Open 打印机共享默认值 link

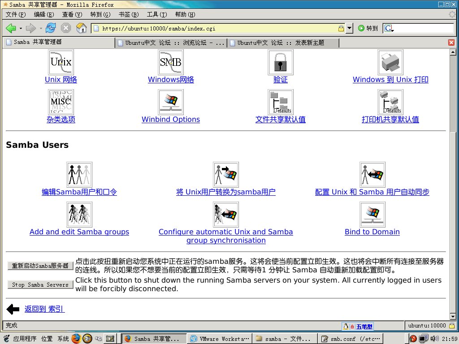click(390, 119)
